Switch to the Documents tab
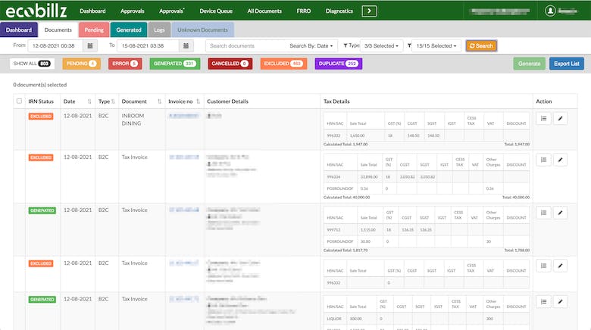 tap(58, 30)
